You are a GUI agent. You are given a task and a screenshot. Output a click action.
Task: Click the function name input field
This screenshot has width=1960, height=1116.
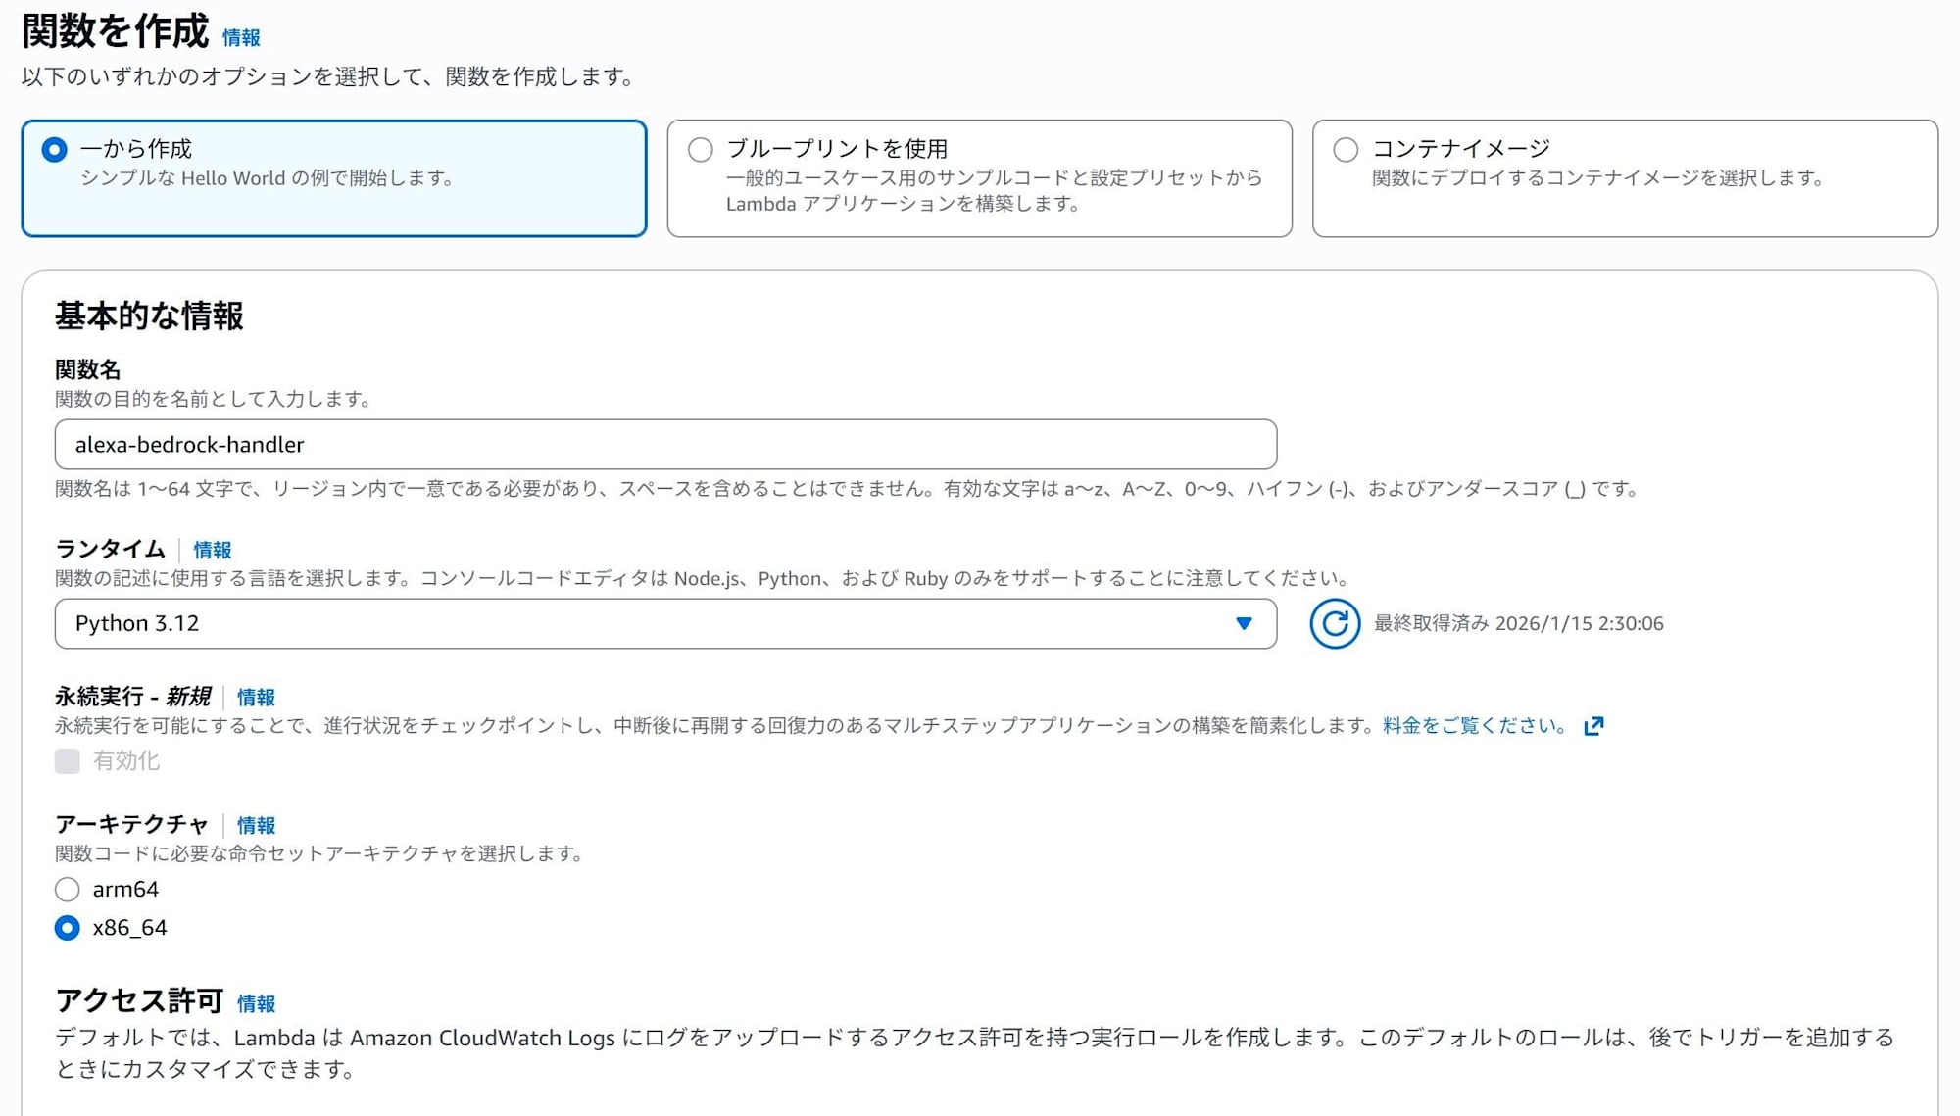coord(665,445)
